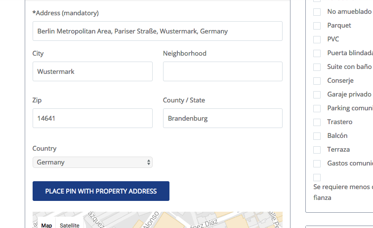Click the empty Neighborhood input field
This screenshot has height=228, width=373.
click(x=223, y=71)
